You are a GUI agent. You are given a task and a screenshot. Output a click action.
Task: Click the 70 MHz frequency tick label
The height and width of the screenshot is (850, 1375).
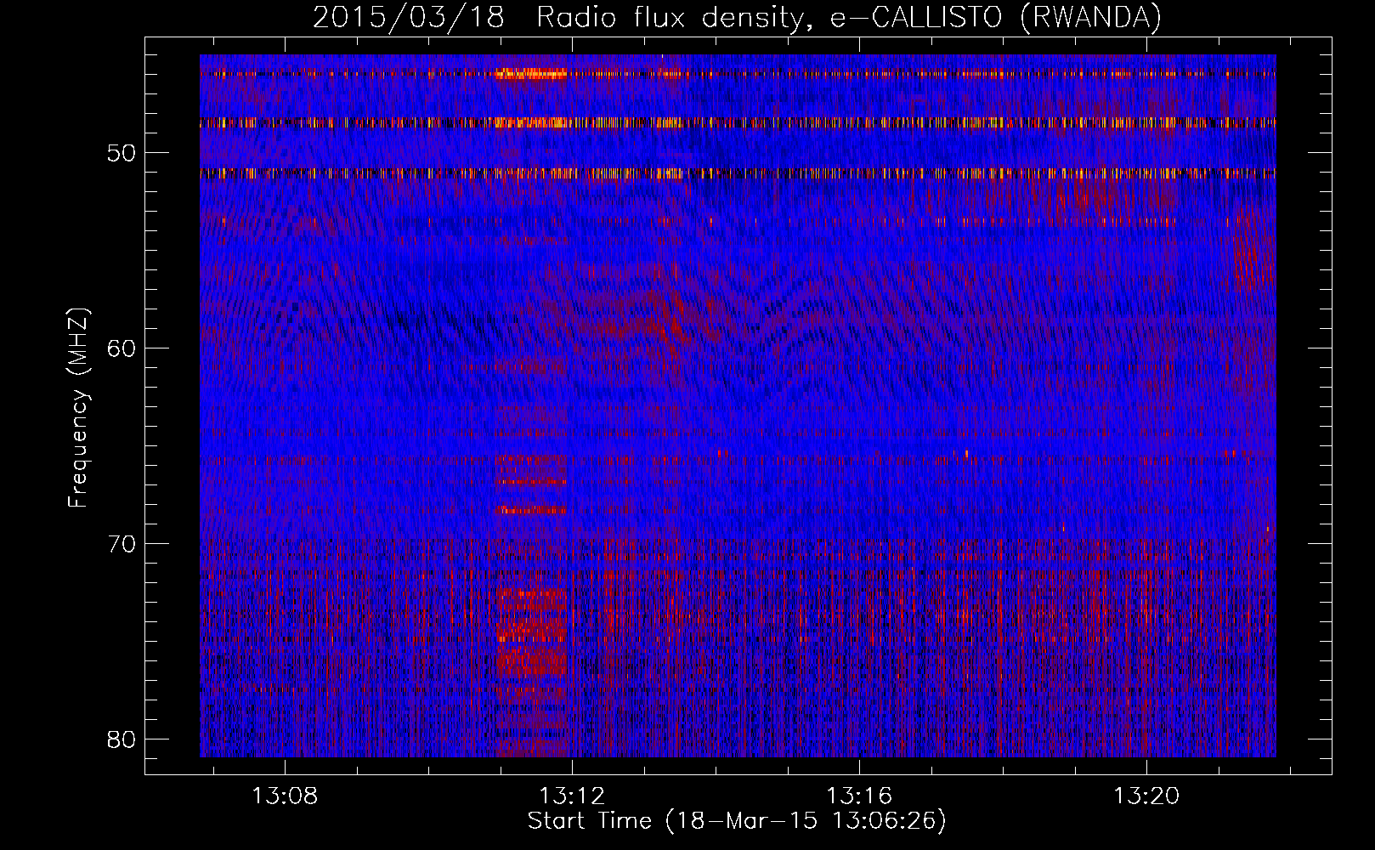(122, 544)
